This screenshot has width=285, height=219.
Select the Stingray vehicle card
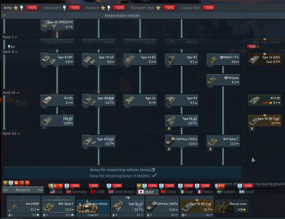(x=223, y=80)
